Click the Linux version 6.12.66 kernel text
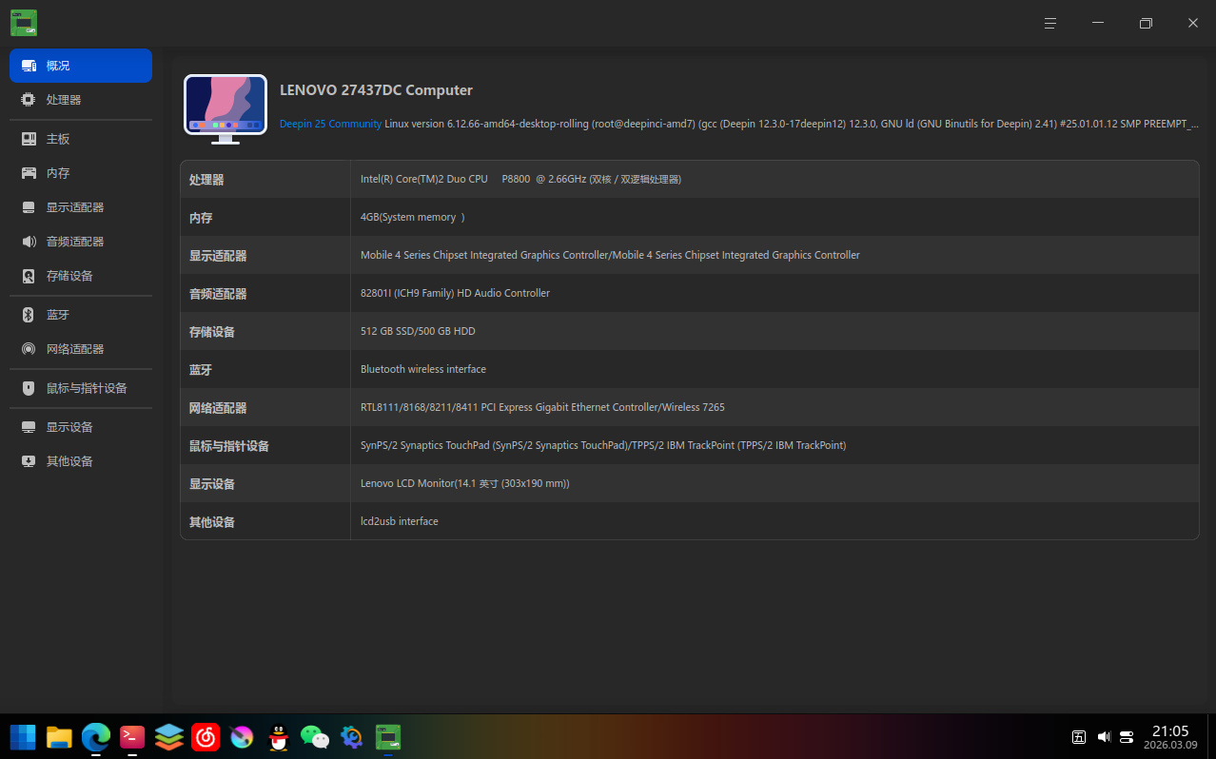Screen dimensions: 1216x759 (x=790, y=124)
